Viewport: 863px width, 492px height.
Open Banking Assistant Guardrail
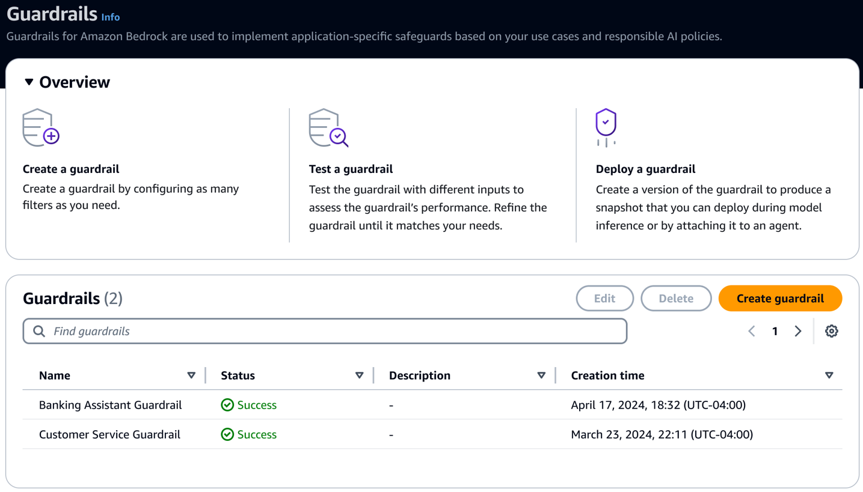pos(110,405)
